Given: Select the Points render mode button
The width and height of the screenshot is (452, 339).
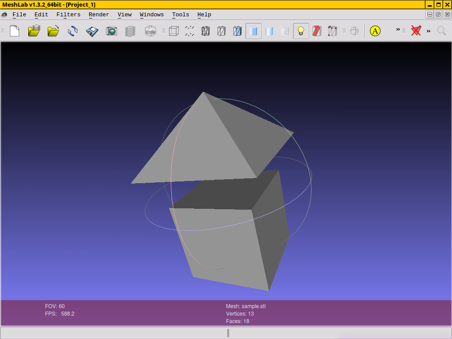Looking at the screenshot, I should point(190,31).
